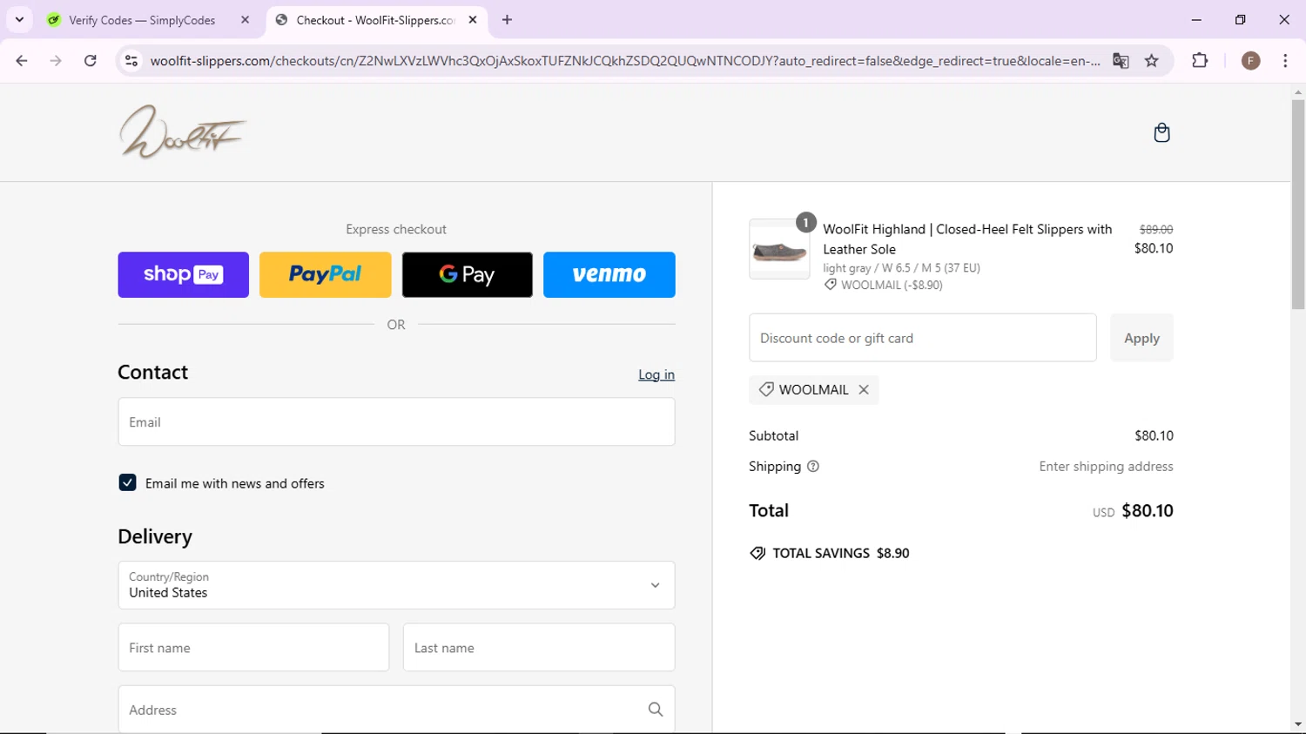Expand the Country/Region dropdown
The width and height of the screenshot is (1306, 734).
click(x=396, y=585)
